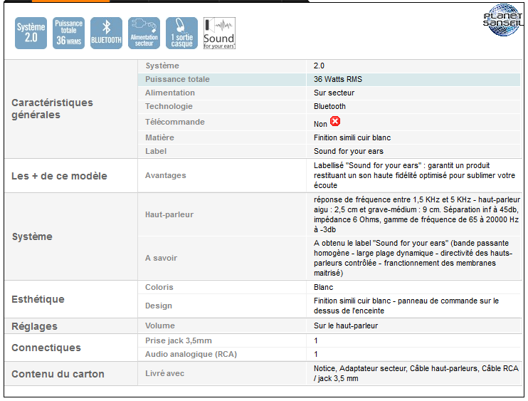
Task: Click the Réglages section heading
Action: click(34, 326)
